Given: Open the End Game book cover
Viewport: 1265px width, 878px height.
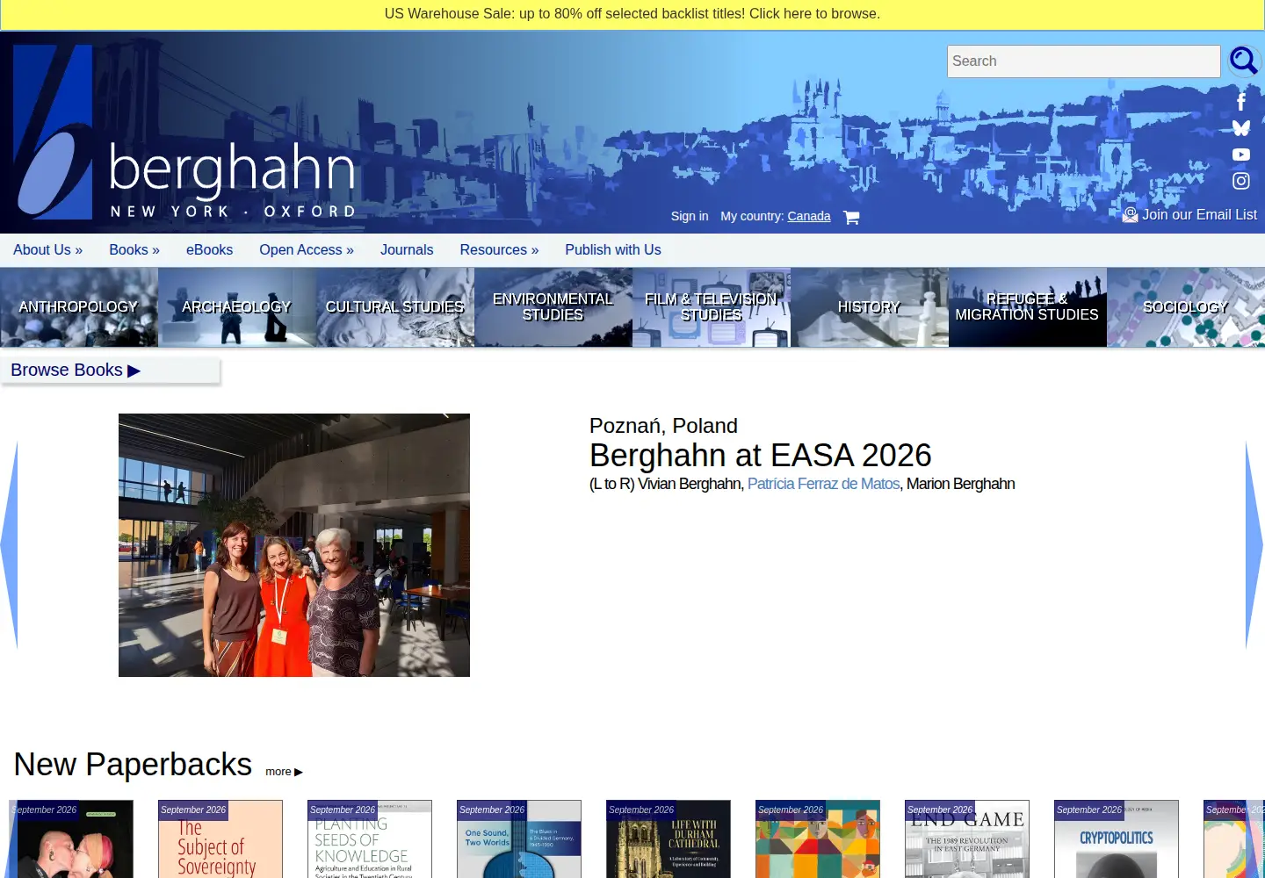Looking at the screenshot, I should [967, 839].
